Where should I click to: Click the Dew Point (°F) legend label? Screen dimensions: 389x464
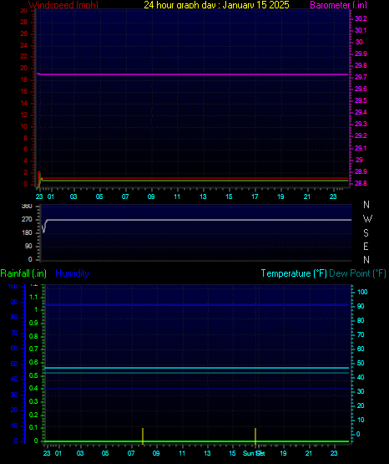[357, 273]
